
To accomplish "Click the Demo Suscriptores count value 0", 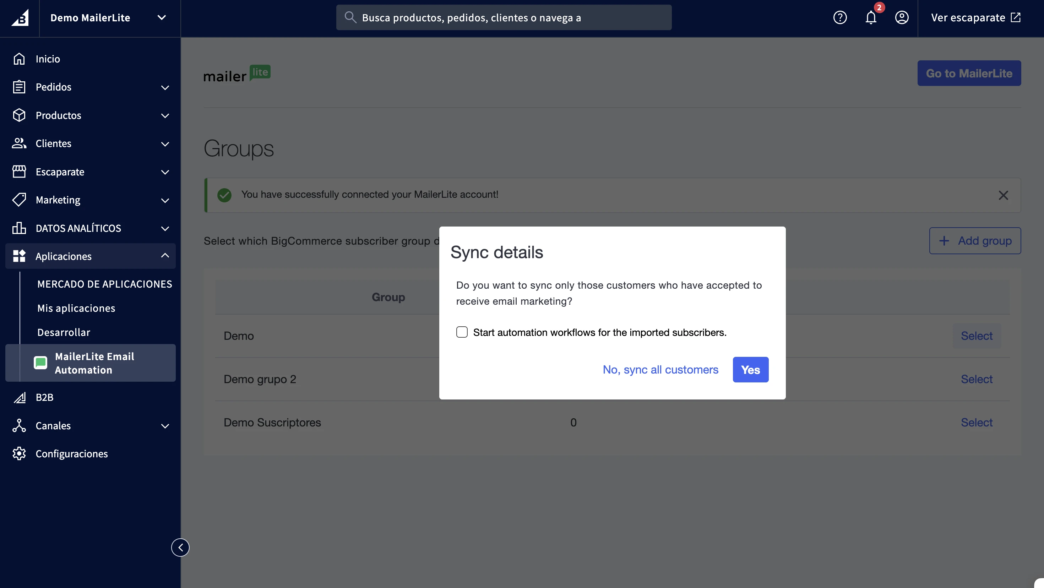I will pos(573,423).
